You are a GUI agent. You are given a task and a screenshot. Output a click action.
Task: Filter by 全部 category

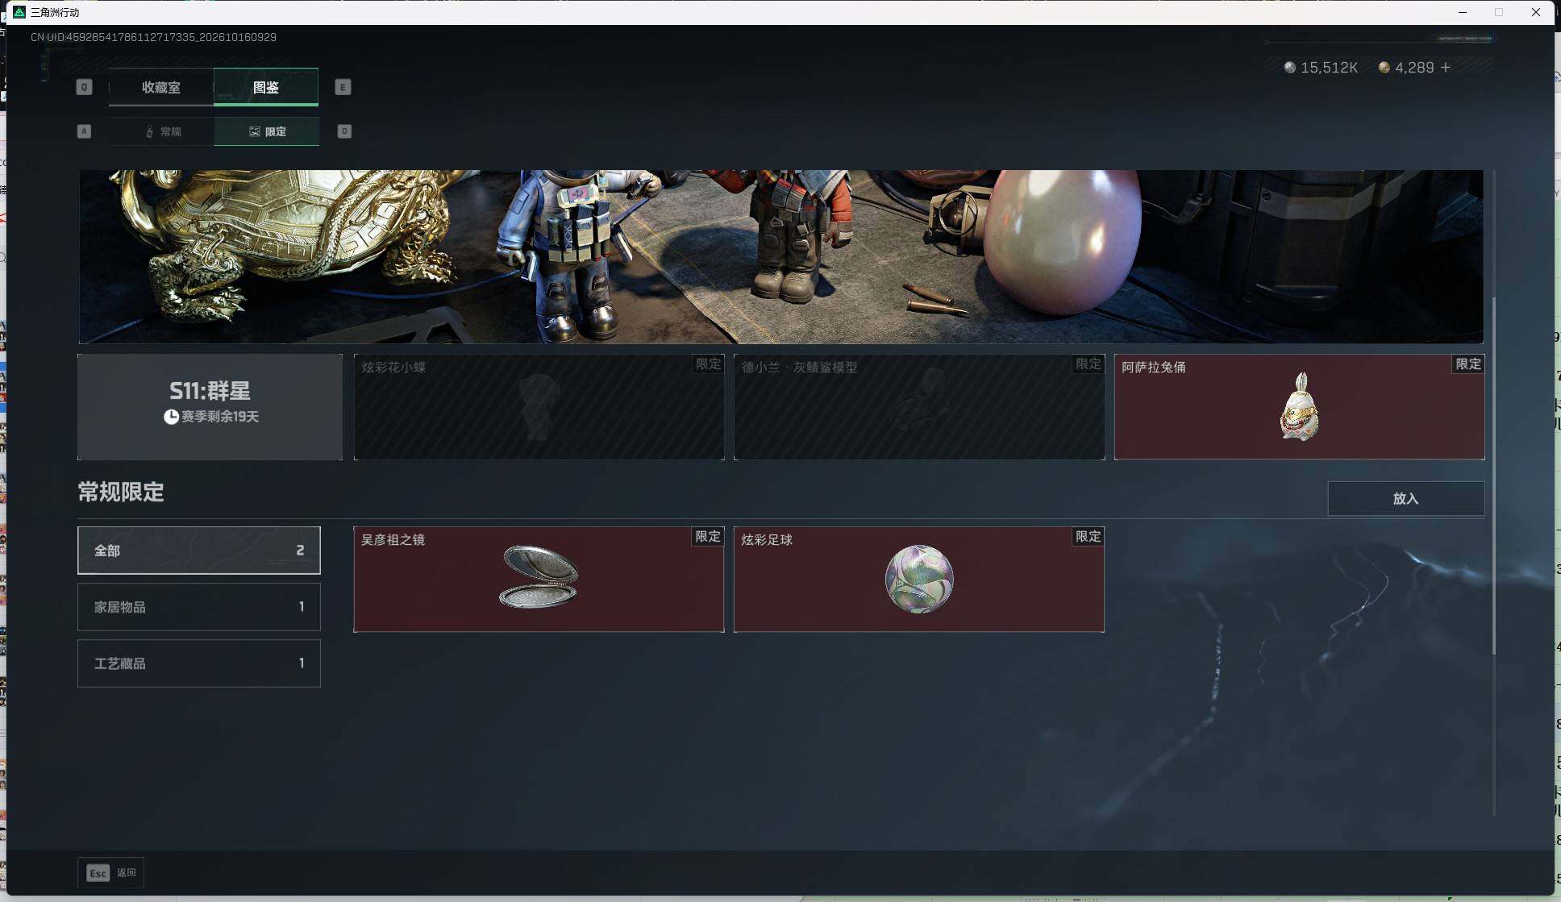tap(199, 551)
